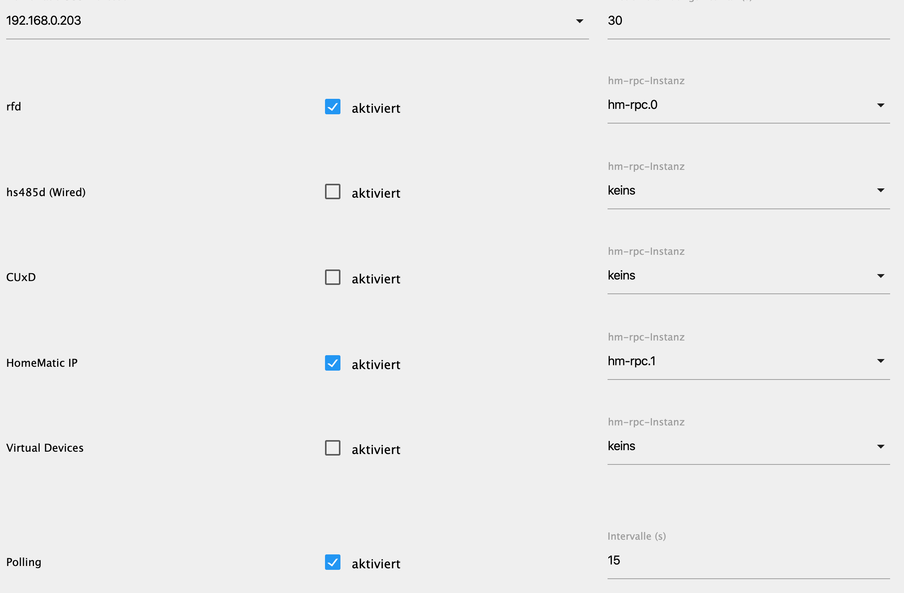This screenshot has height=593, width=904.
Task: Click the aktiviert label next to Polling
Action: coord(376,564)
